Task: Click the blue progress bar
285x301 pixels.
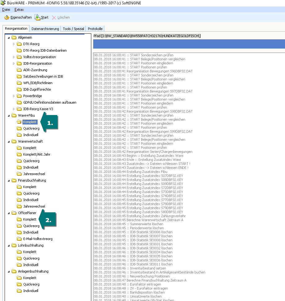Action: [x=189, y=44]
